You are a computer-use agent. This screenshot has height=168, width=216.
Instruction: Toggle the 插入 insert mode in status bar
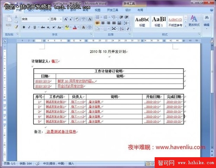point(71,164)
